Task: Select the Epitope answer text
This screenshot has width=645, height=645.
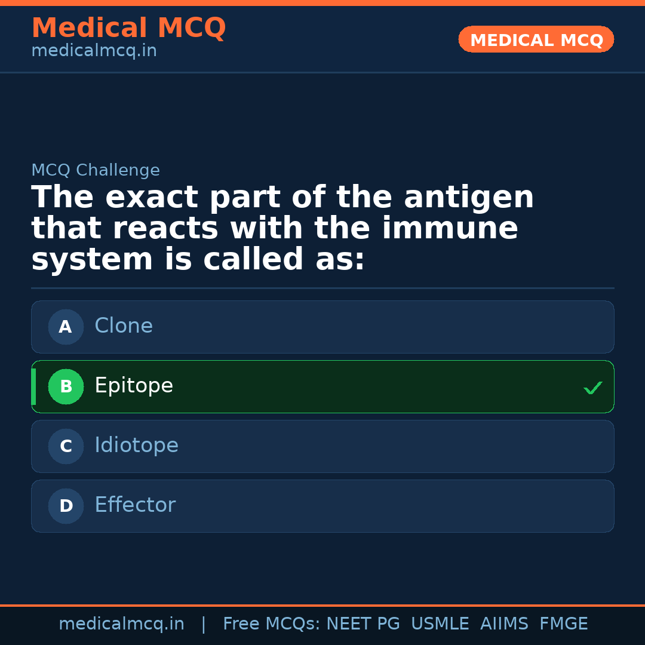Action: 134,386
